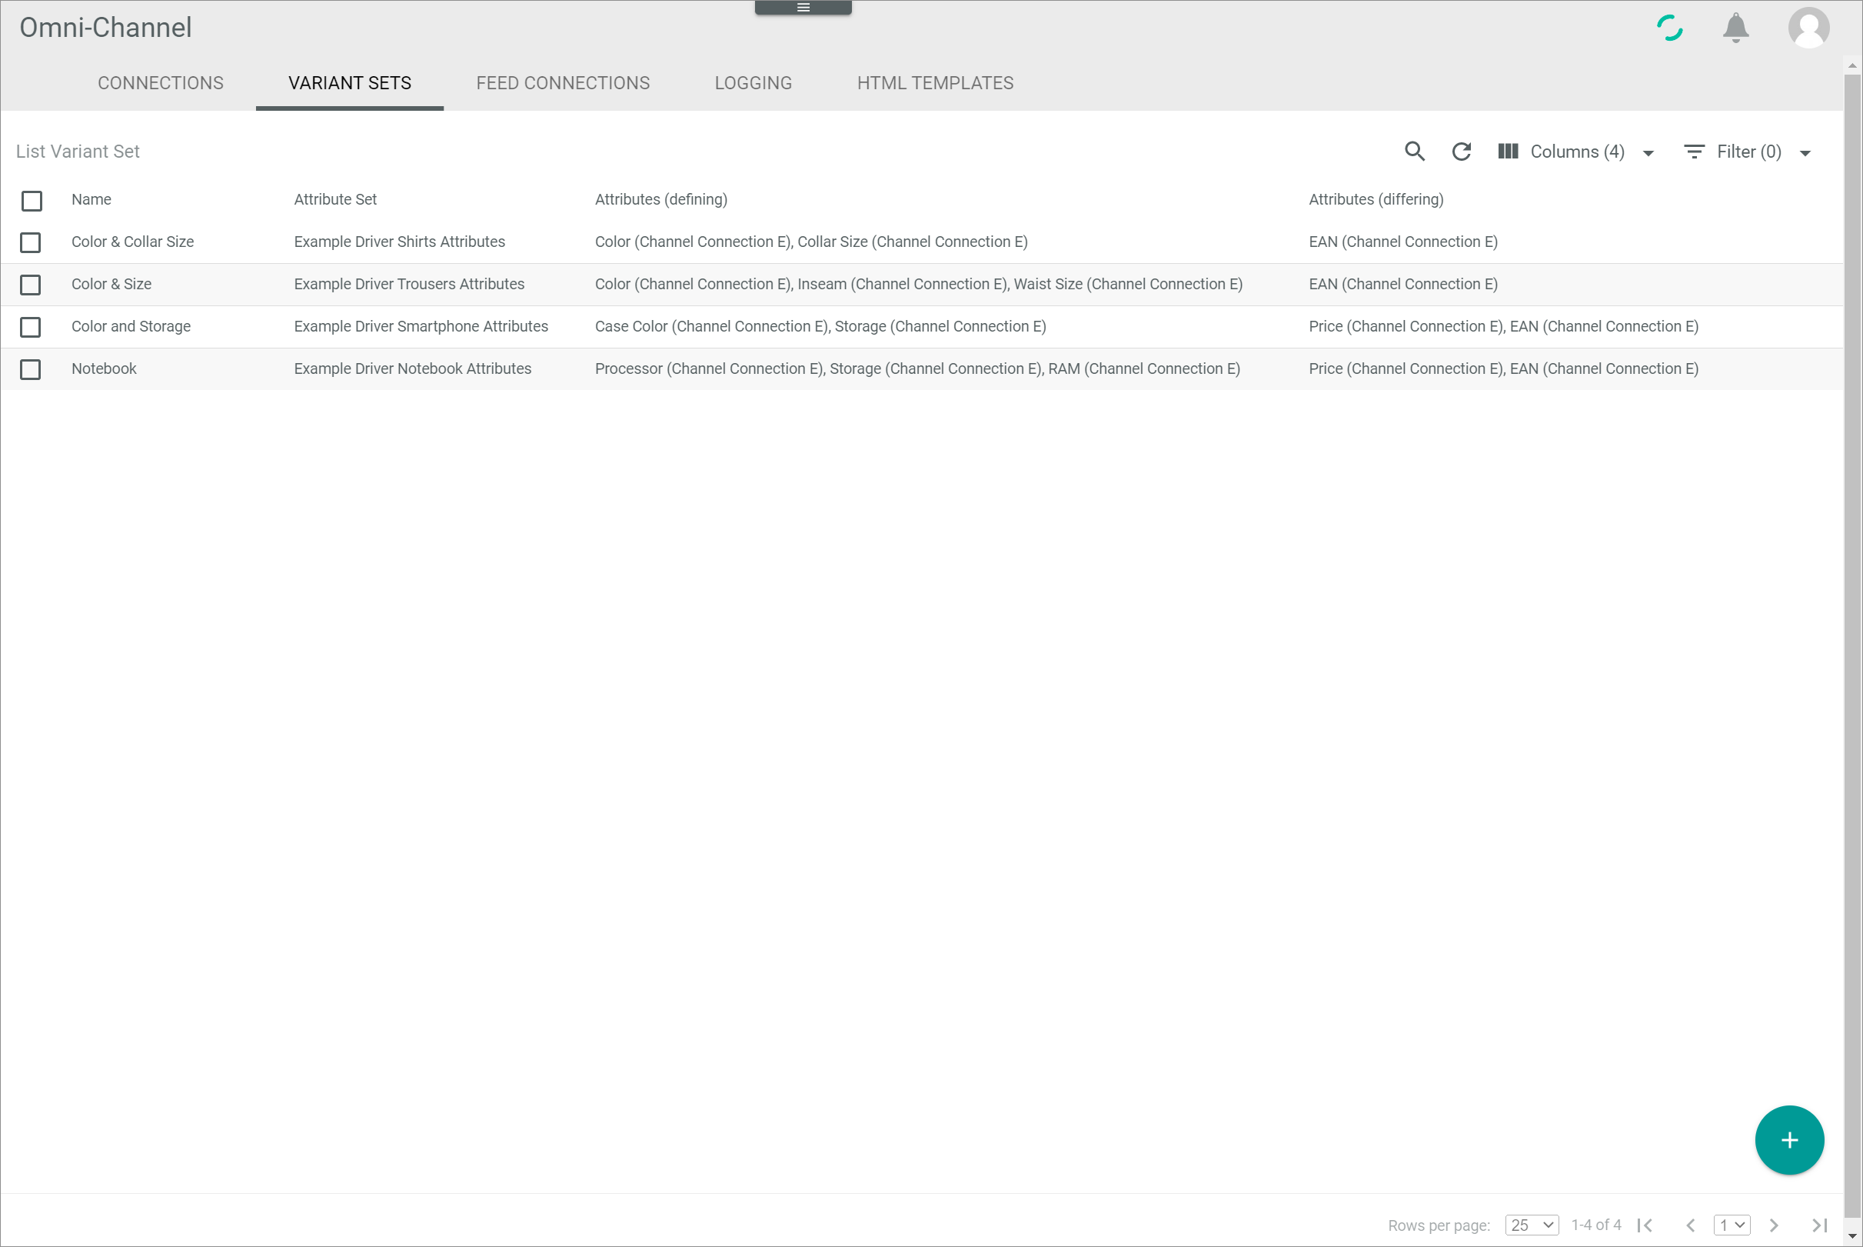Viewport: 1863px width, 1247px height.
Task: Click the Columns (4) label
Action: [1577, 151]
